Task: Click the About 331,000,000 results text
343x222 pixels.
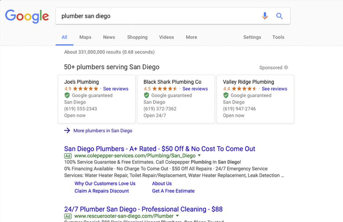Action: [109, 52]
